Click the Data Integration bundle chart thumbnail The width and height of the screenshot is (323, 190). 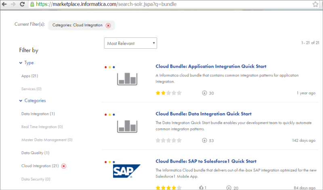127,126
